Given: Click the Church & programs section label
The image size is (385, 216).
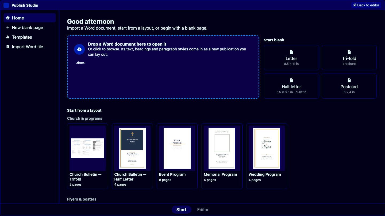Looking at the screenshot, I should pos(84,118).
